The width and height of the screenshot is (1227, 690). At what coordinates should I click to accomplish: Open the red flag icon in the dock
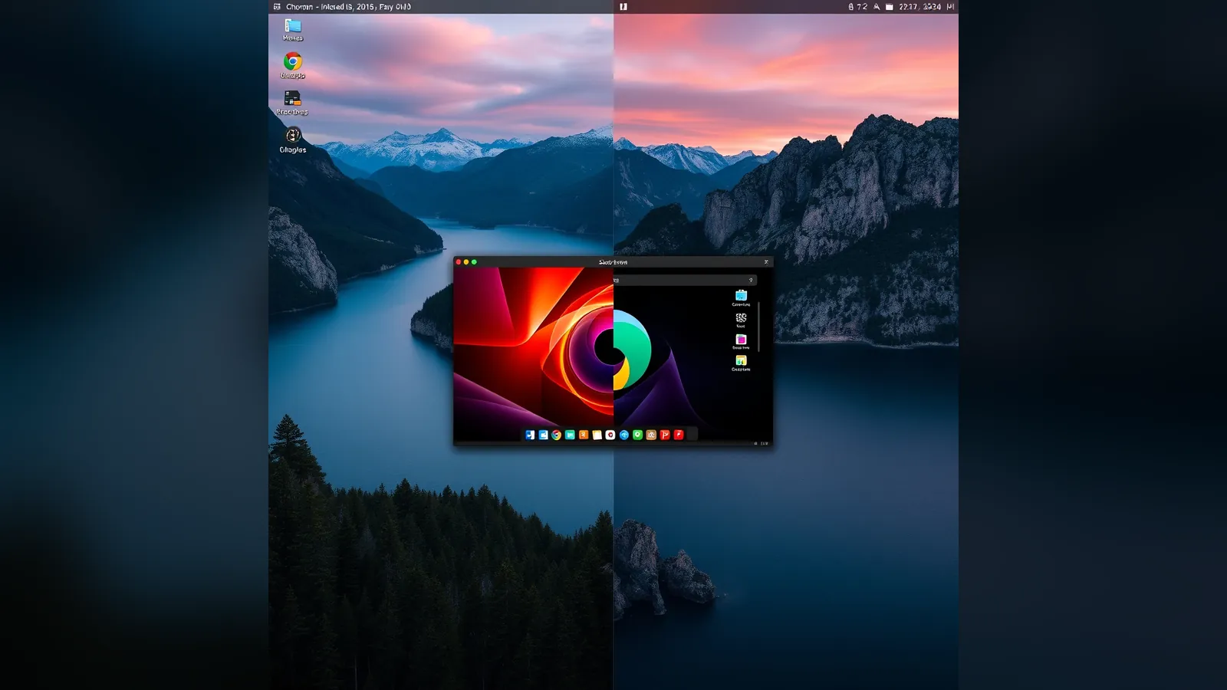point(665,435)
